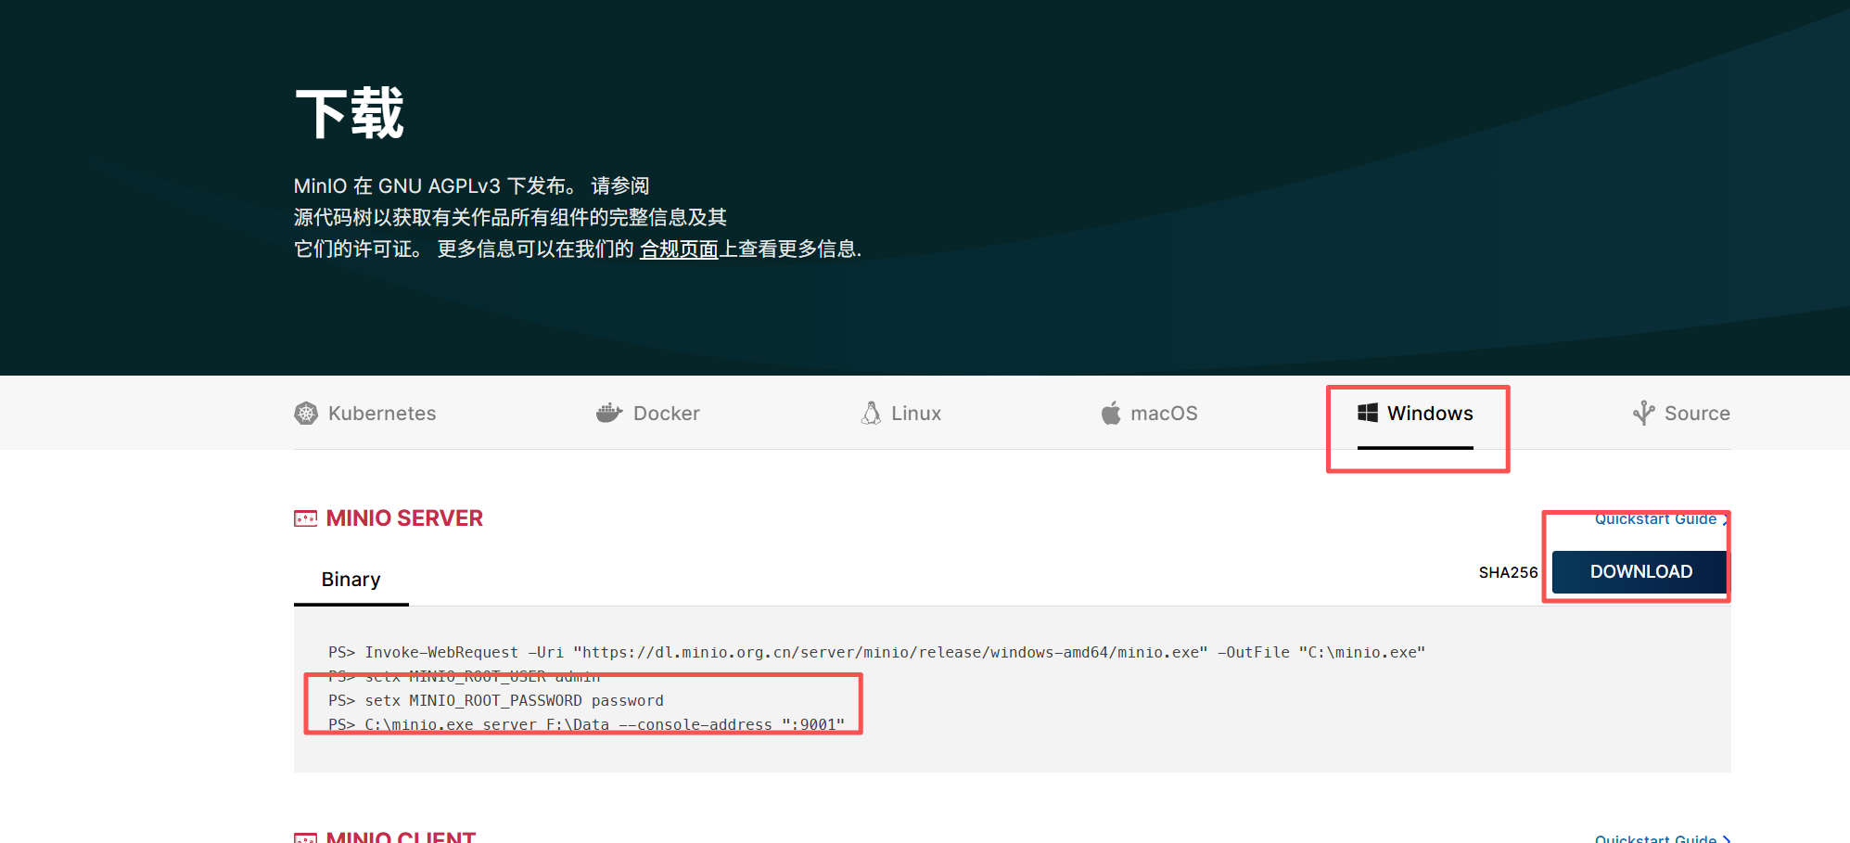Click the minio.exe server F:\Data command line
This screenshot has height=843, width=1850.
[x=586, y=724]
